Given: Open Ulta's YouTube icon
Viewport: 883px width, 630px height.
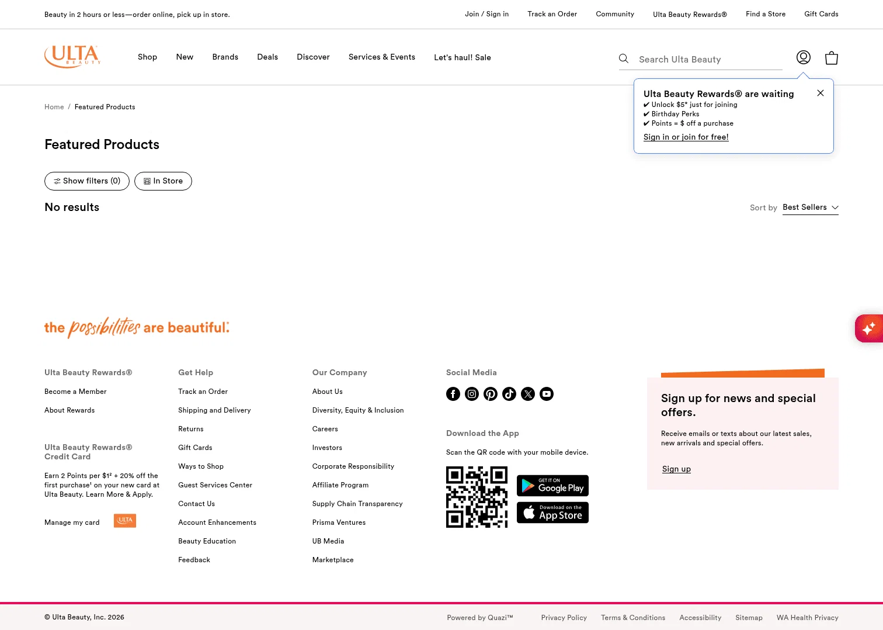Looking at the screenshot, I should 547,394.
